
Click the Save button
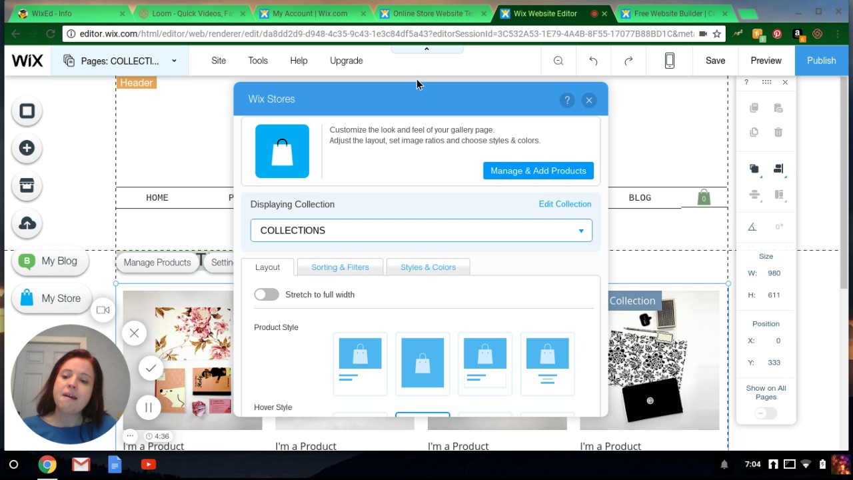[x=715, y=61]
